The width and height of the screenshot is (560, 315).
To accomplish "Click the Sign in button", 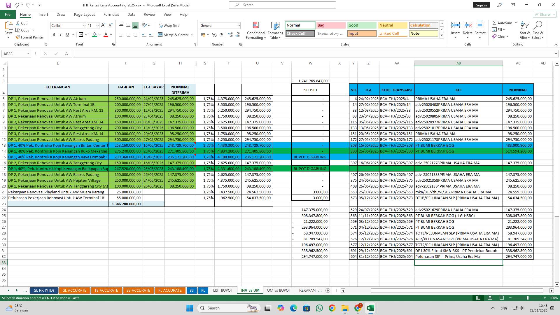I will click(481, 5).
